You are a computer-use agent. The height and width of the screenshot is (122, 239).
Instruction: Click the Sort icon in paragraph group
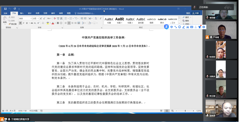point(96,19)
